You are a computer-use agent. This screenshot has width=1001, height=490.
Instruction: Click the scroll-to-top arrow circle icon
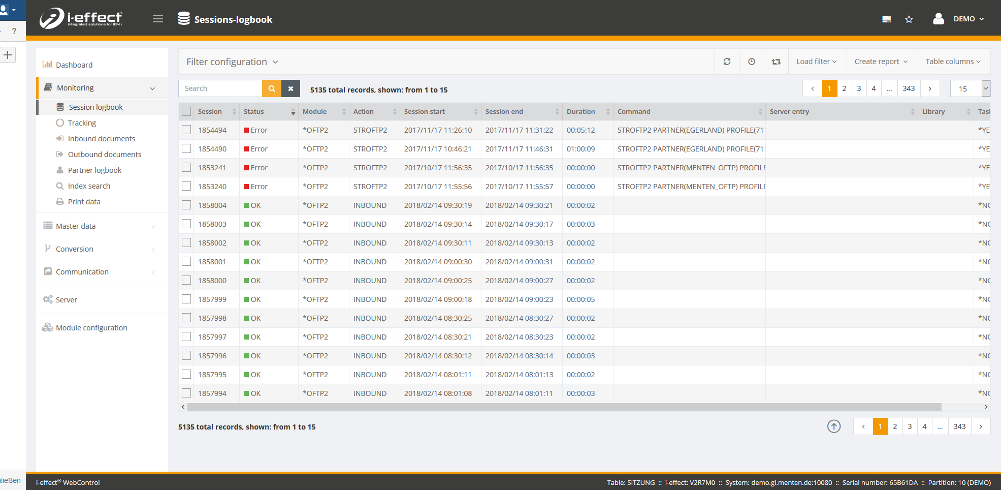pyautogui.click(x=833, y=426)
